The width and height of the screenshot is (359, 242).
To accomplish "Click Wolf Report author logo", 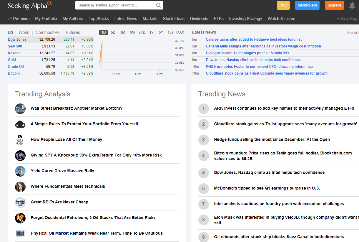I will tap(20, 140).
